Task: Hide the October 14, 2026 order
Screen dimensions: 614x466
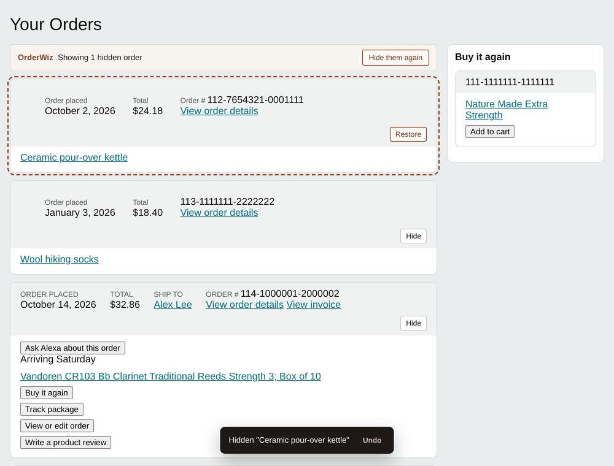Action: [413, 323]
